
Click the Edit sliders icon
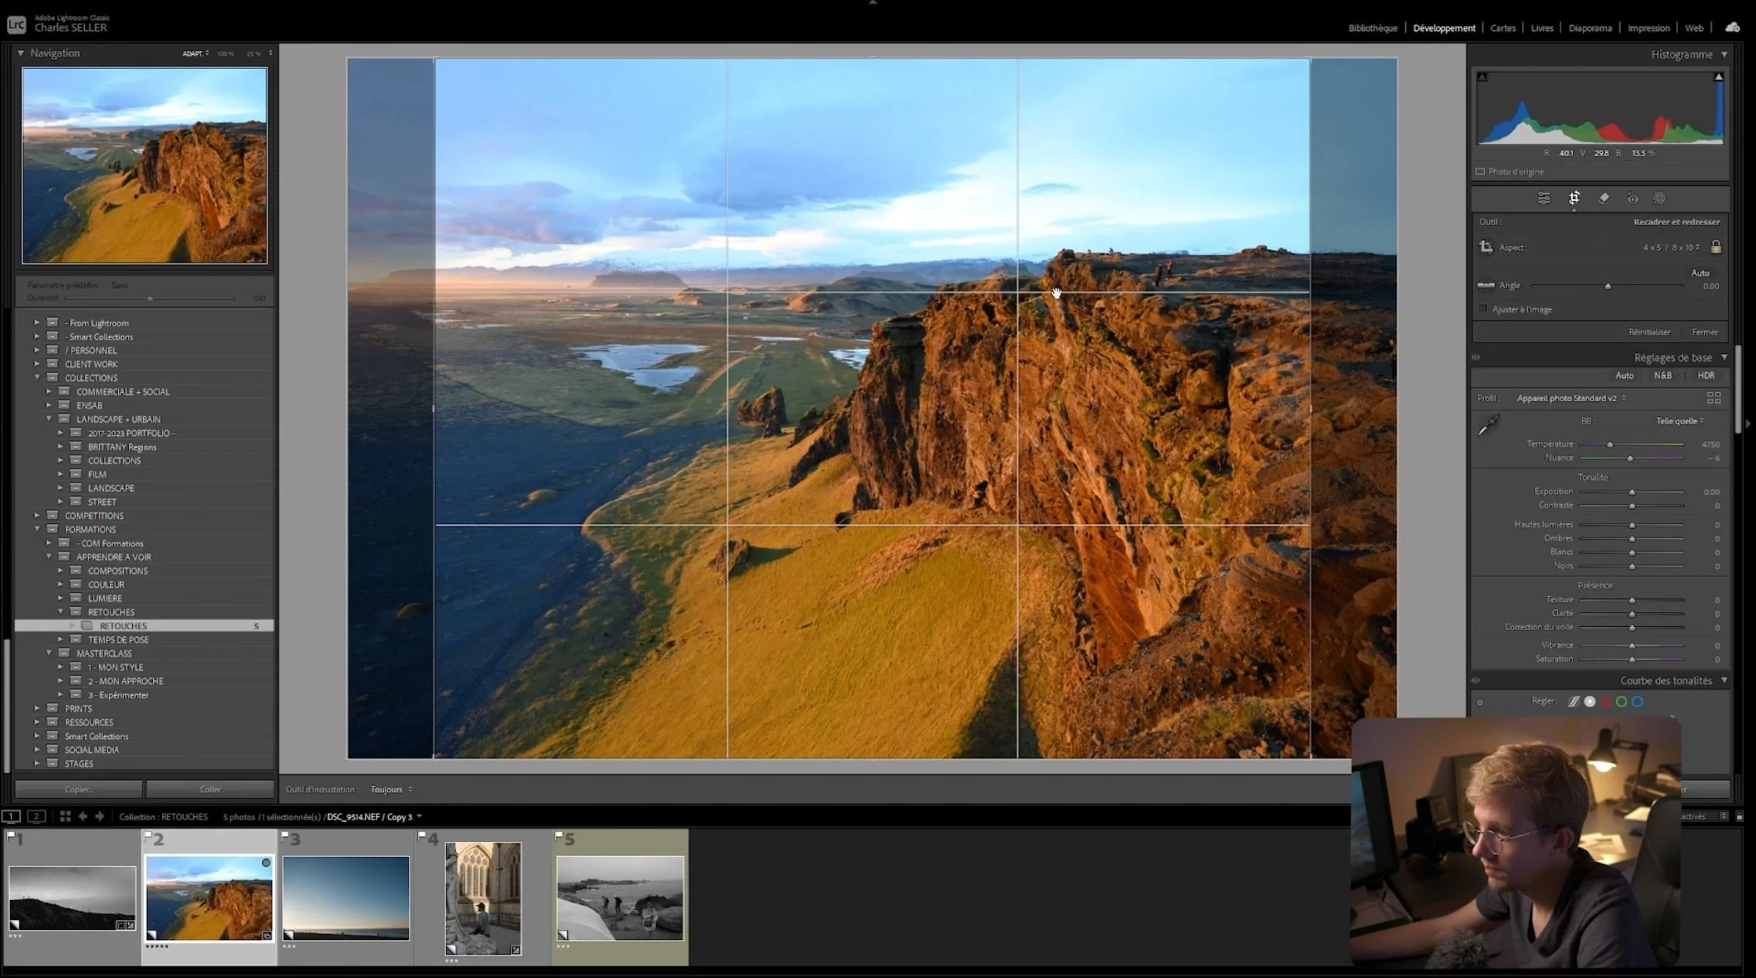click(x=1543, y=199)
